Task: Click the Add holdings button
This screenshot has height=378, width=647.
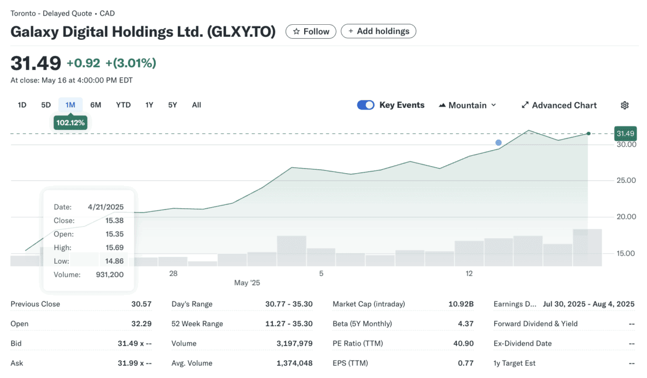Action: [378, 31]
